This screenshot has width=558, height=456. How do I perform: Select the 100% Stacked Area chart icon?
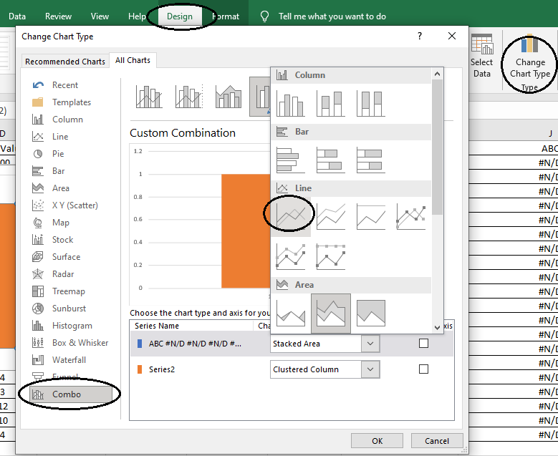pyautogui.click(x=370, y=314)
